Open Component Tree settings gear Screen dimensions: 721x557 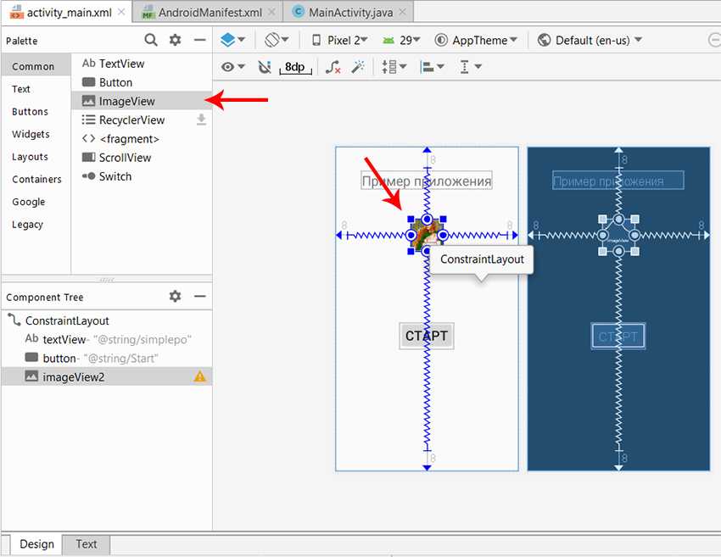[x=176, y=296]
